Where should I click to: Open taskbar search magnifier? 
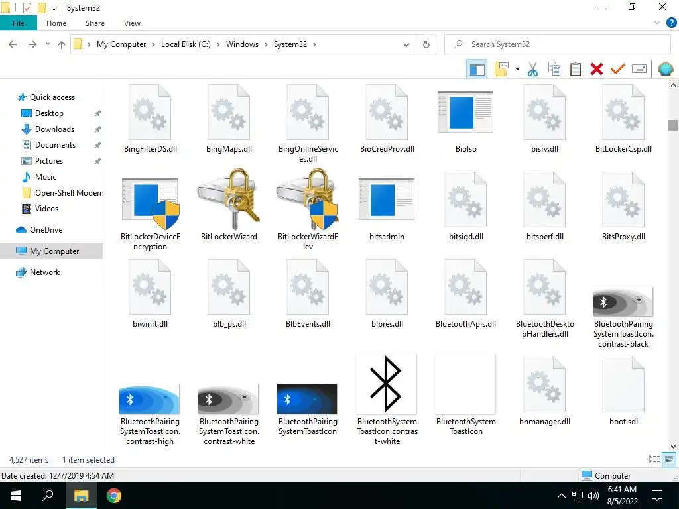(x=48, y=496)
